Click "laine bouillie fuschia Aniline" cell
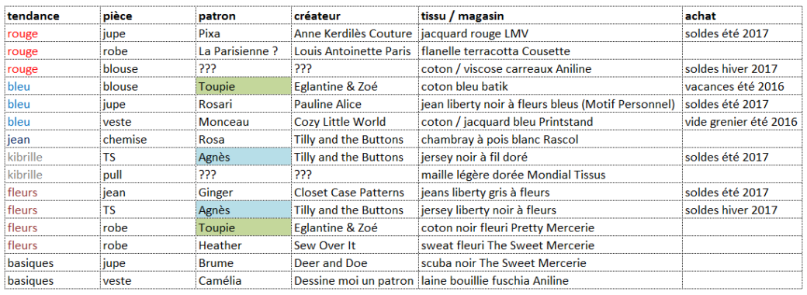 coord(551,280)
